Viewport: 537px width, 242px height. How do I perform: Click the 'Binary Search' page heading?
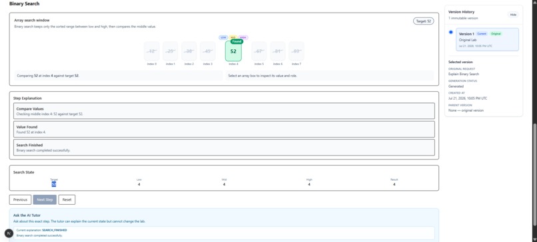click(24, 4)
